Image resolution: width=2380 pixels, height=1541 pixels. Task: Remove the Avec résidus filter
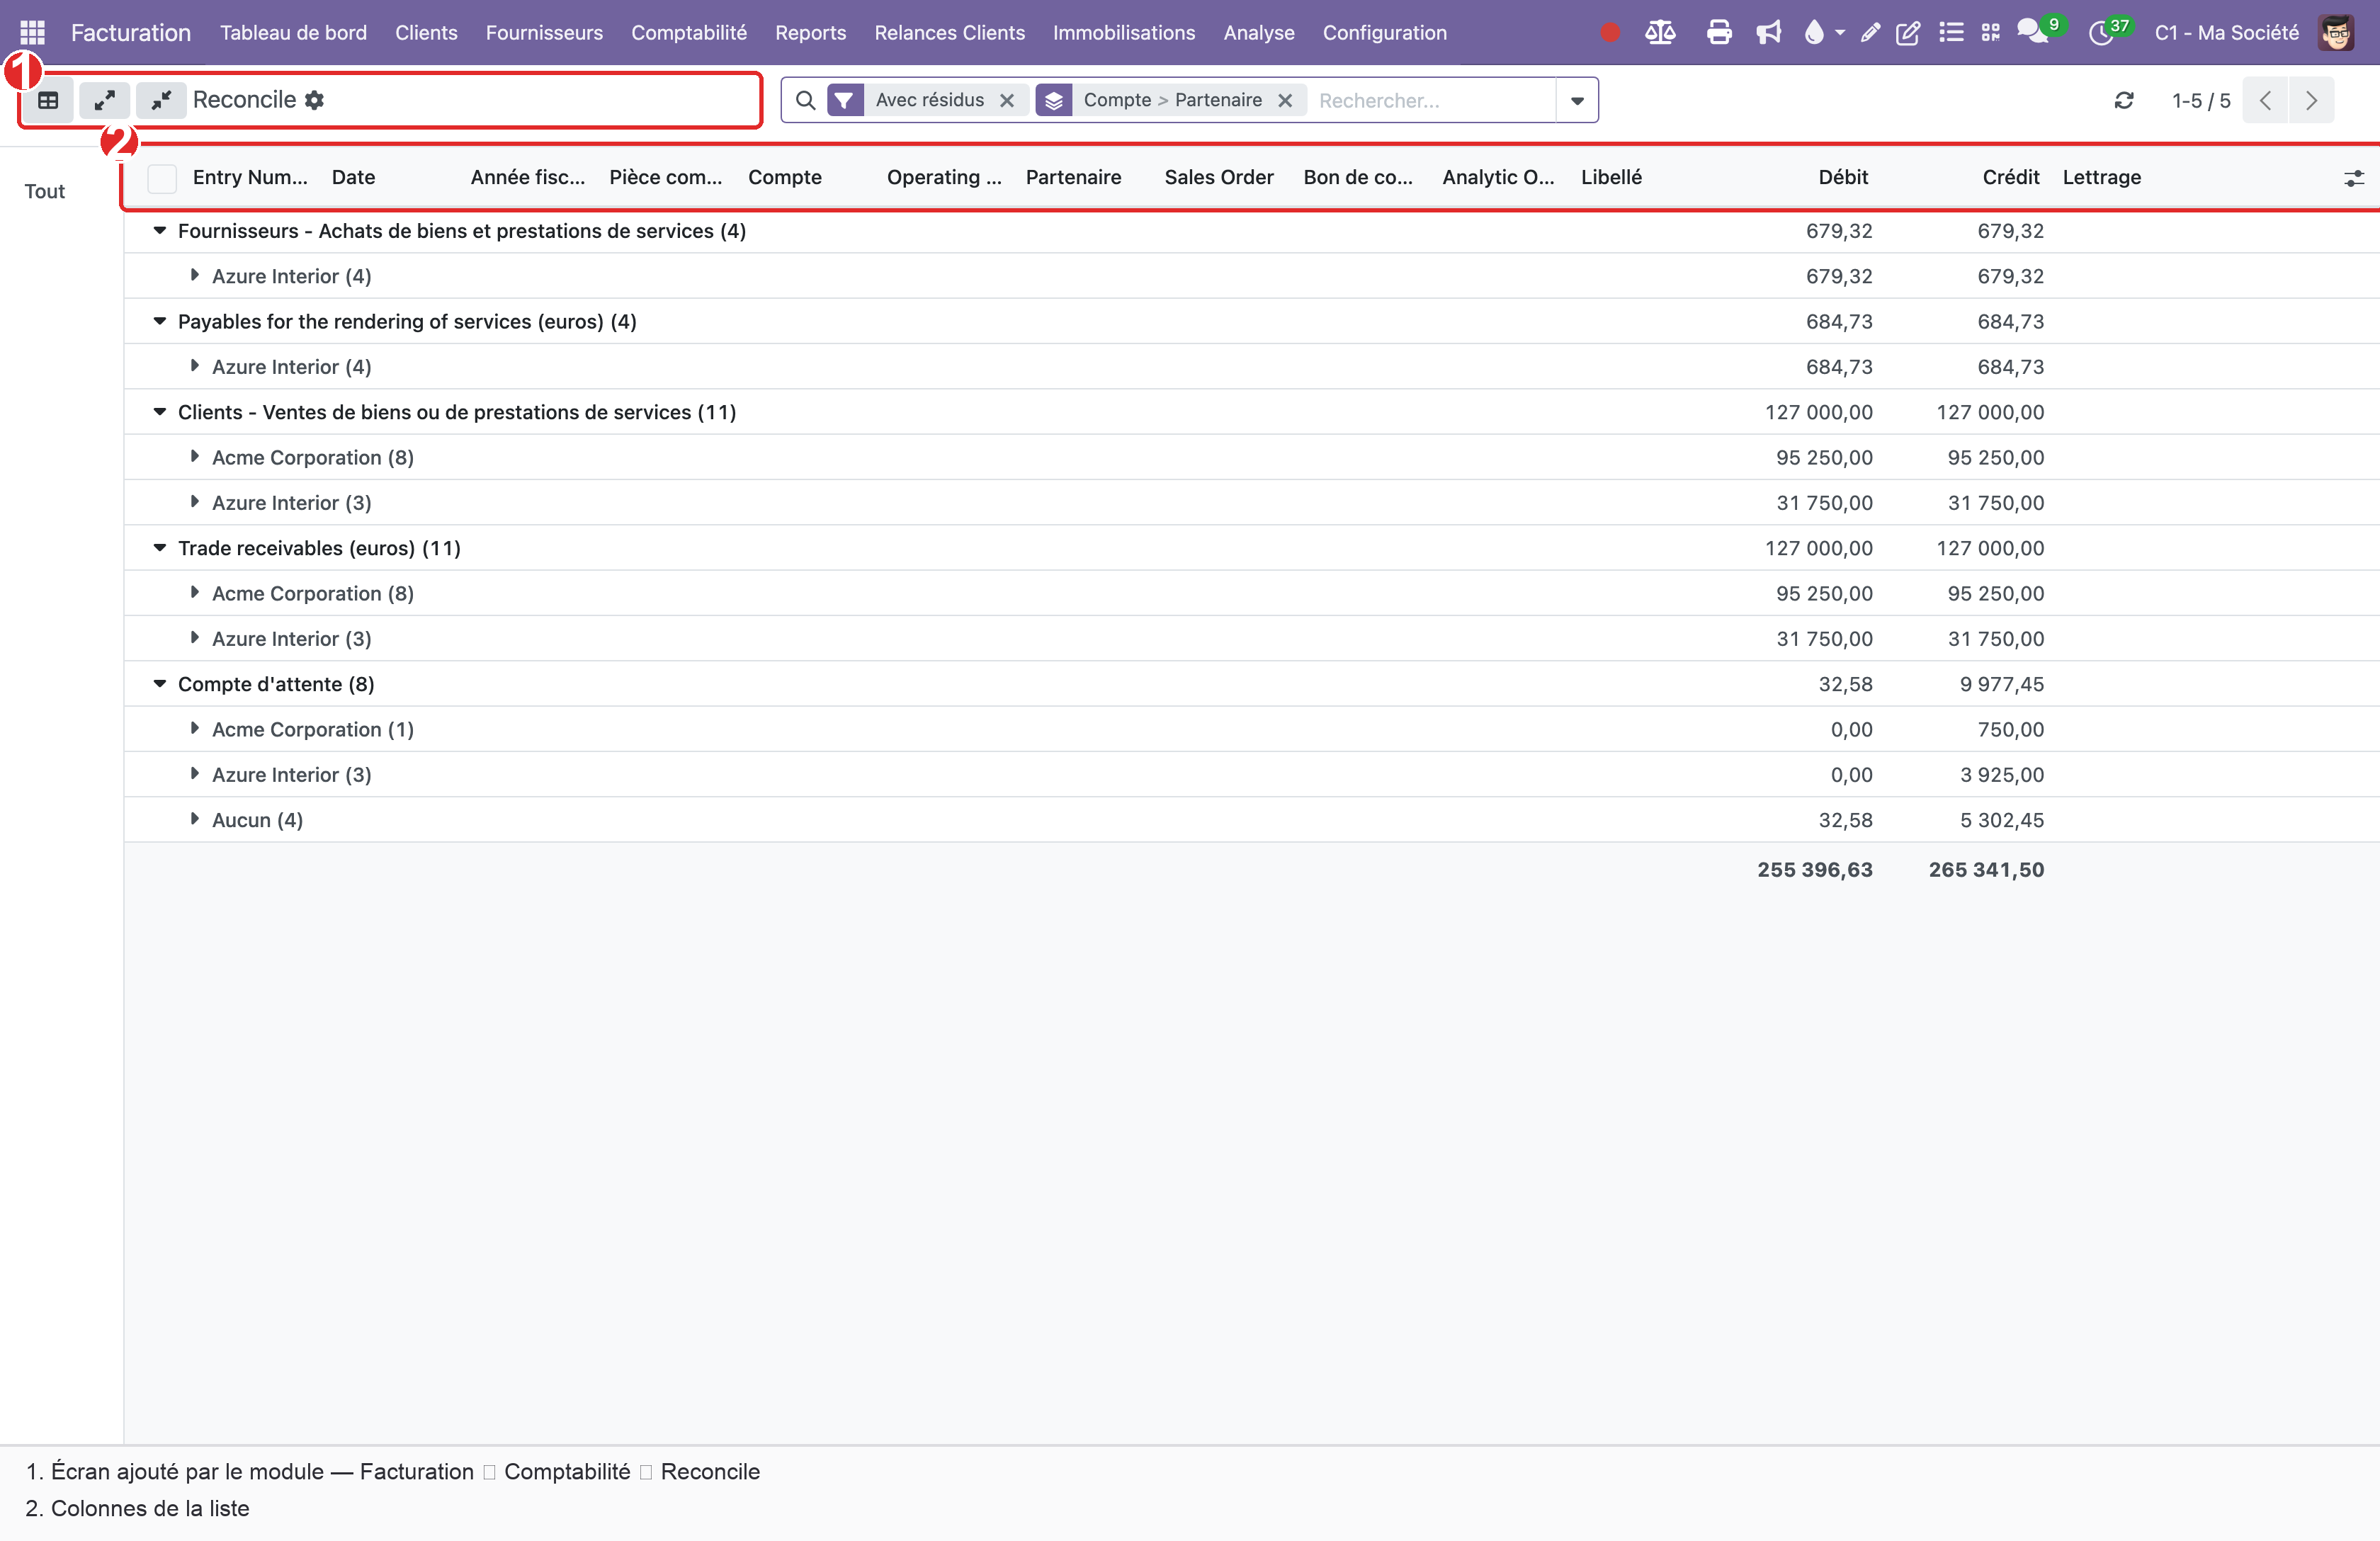pos(1007,100)
